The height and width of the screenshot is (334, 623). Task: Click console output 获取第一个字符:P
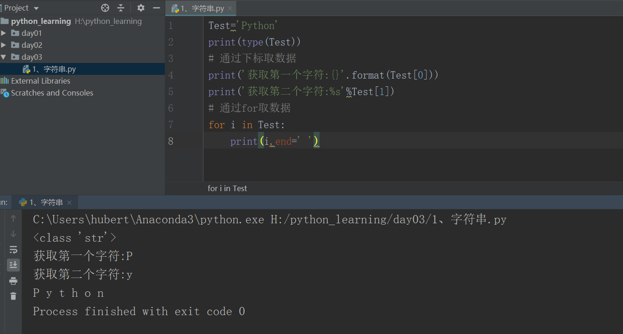click(83, 256)
